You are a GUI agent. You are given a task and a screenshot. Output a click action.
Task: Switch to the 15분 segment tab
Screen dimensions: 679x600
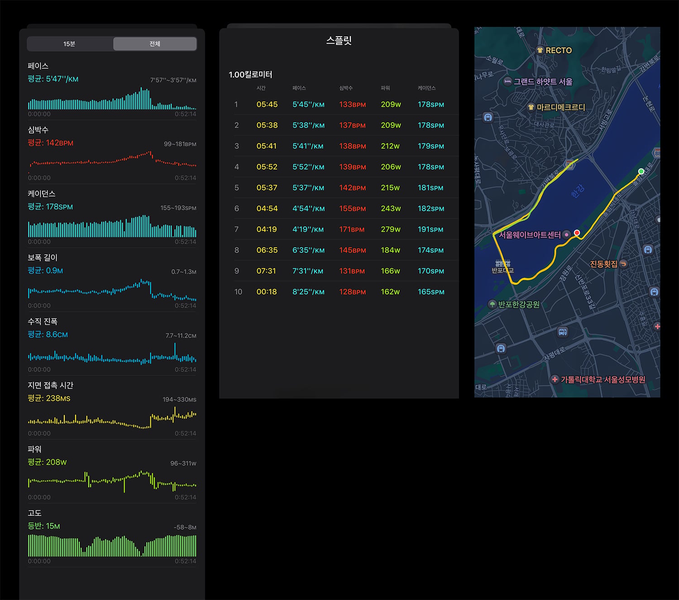point(69,44)
